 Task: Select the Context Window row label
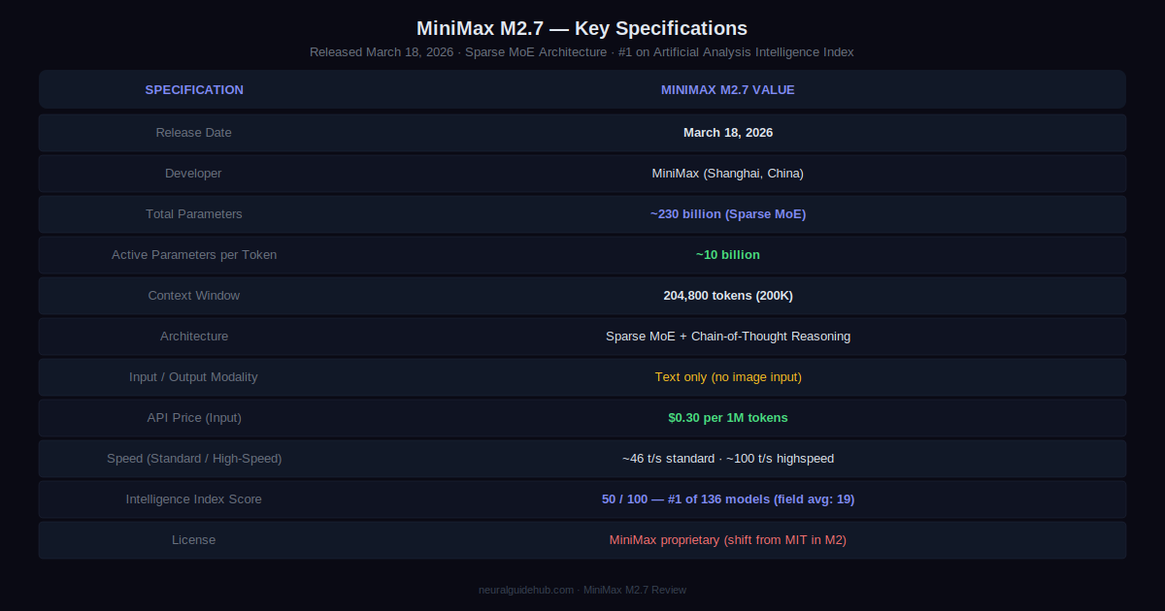(194, 296)
